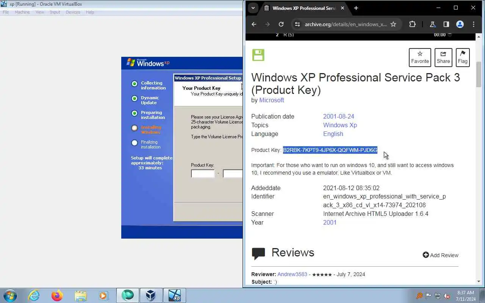Click the Addeddate value 2021-08-12 08:35:02

tap(351, 188)
